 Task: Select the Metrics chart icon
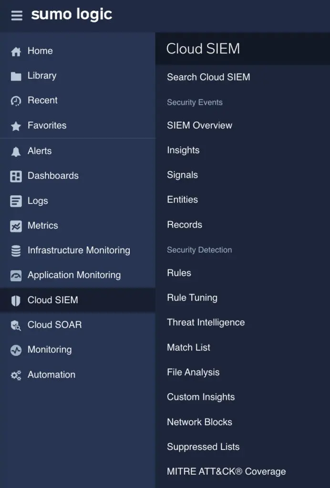pos(16,226)
